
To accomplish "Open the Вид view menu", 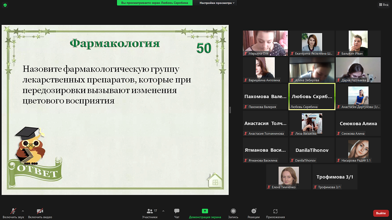I will pyautogui.click(x=383, y=4).
